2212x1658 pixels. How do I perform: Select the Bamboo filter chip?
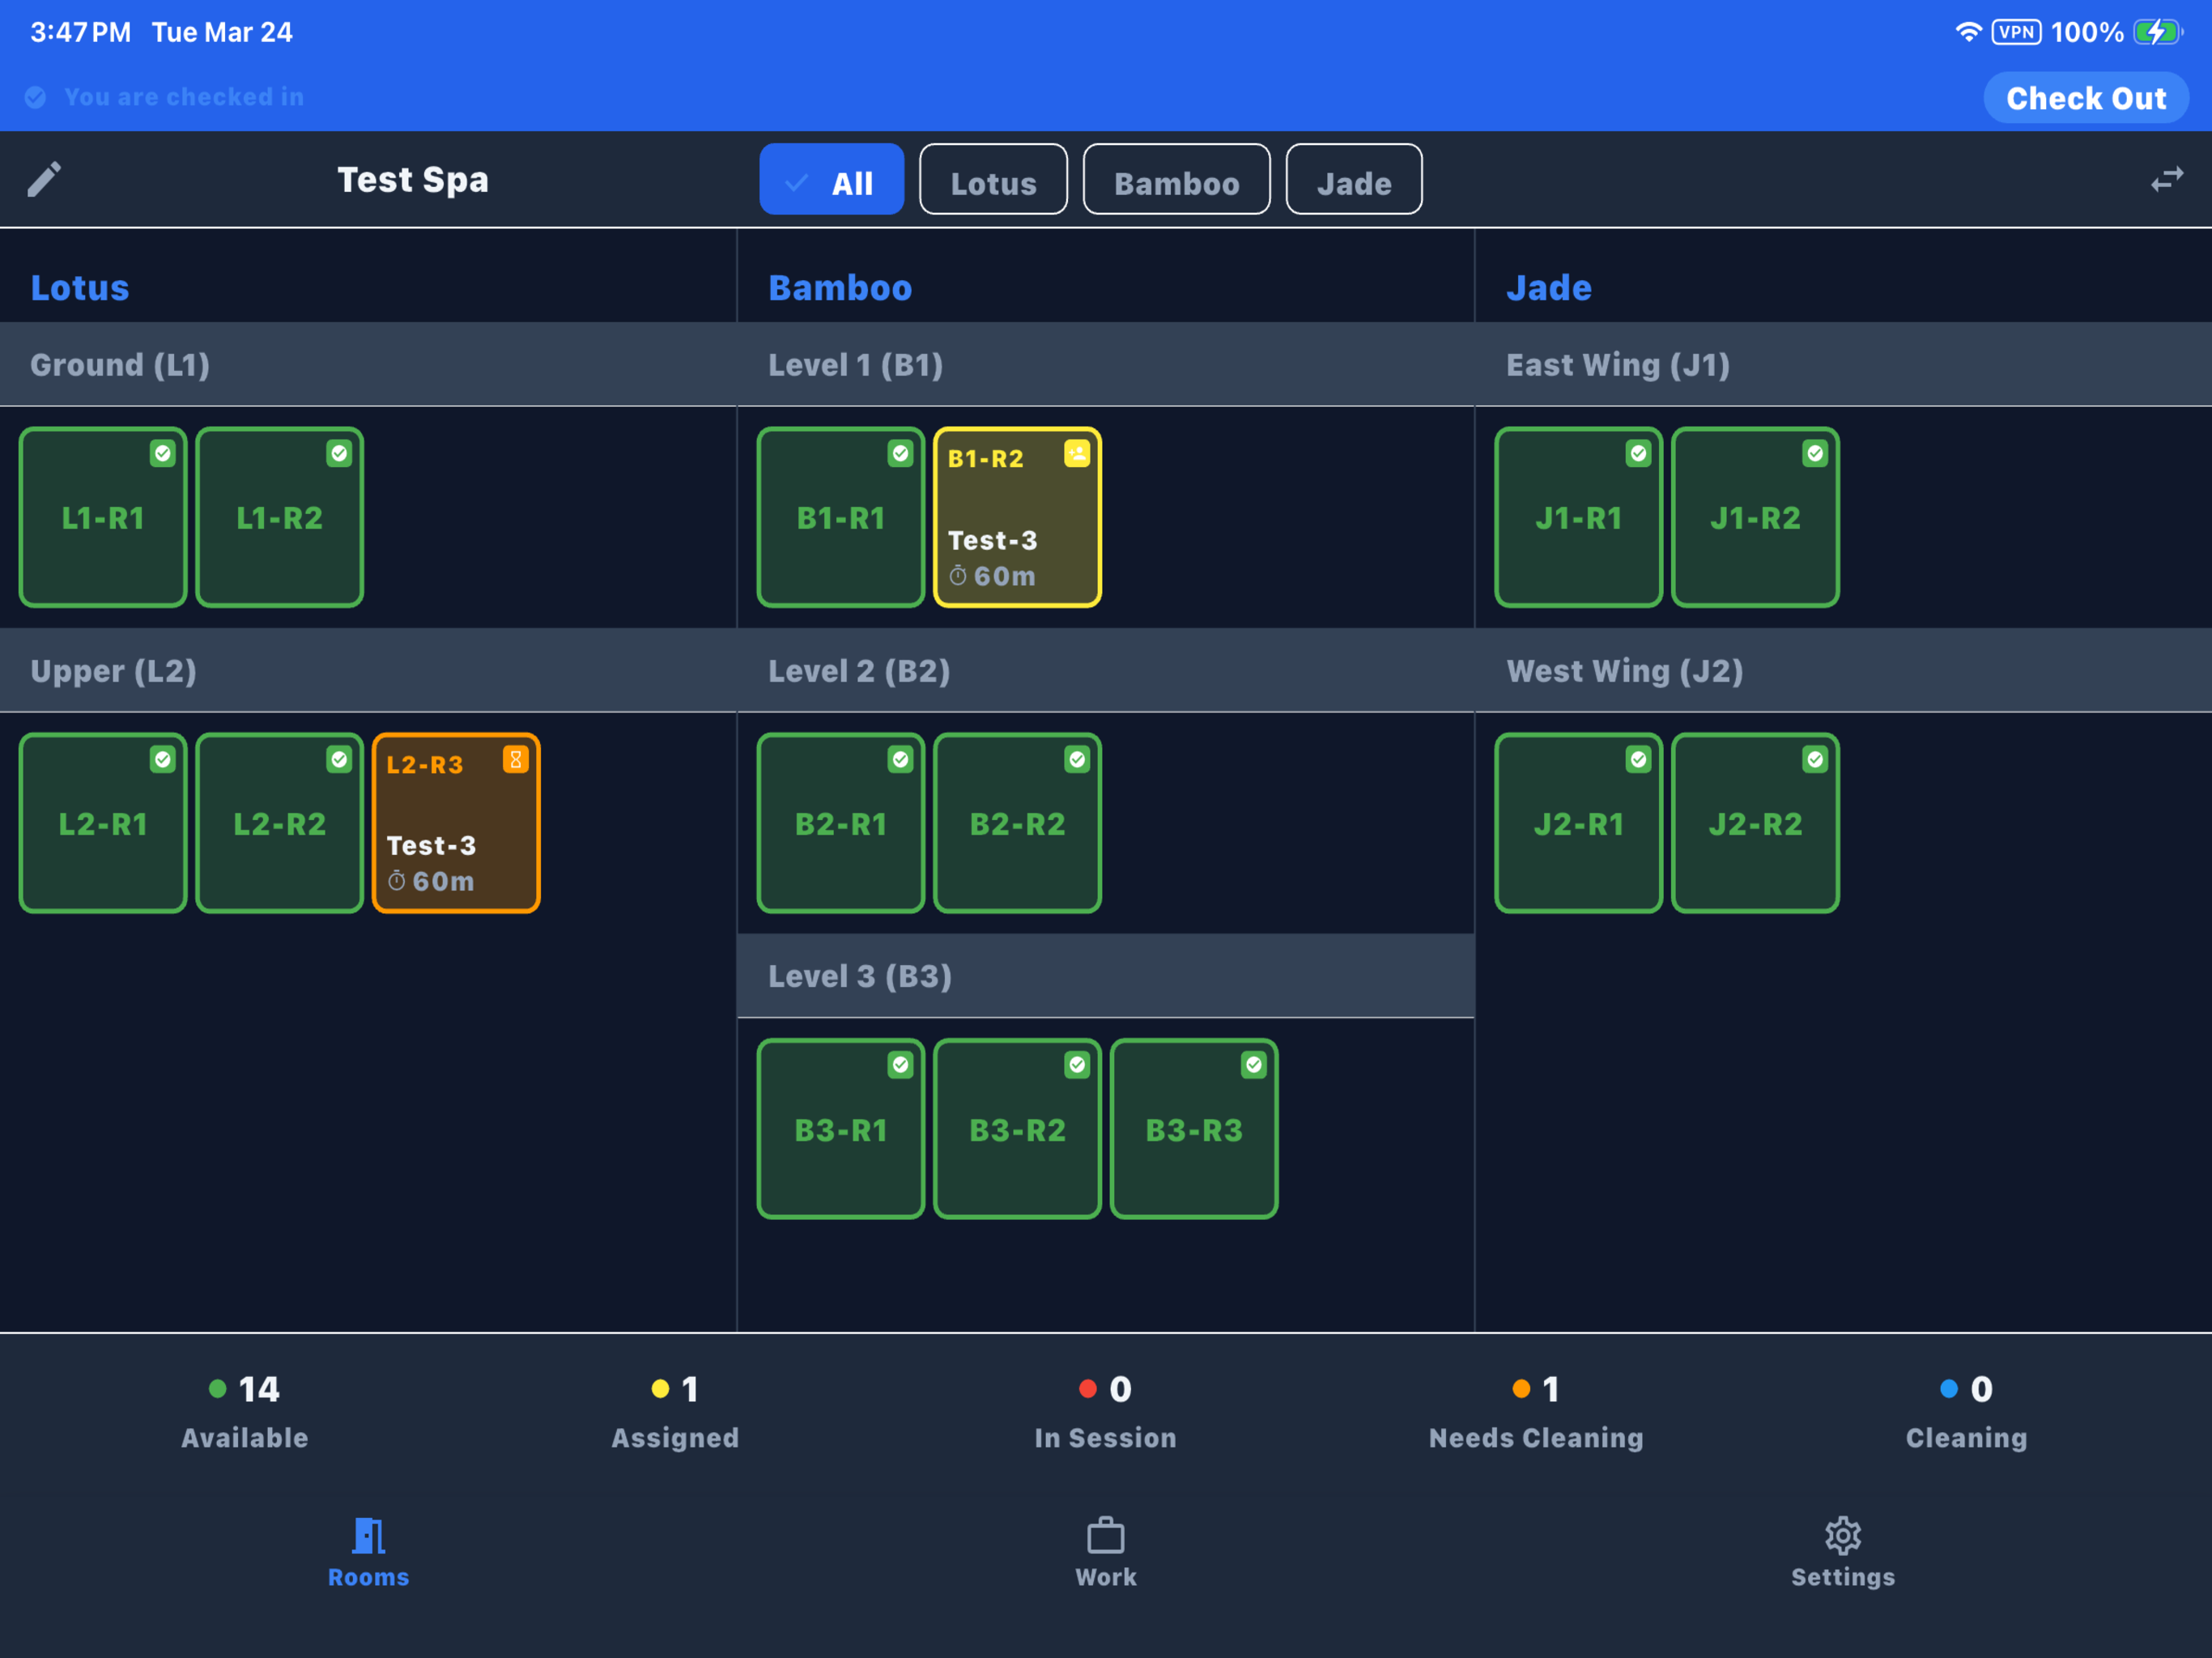click(1176, 180)
